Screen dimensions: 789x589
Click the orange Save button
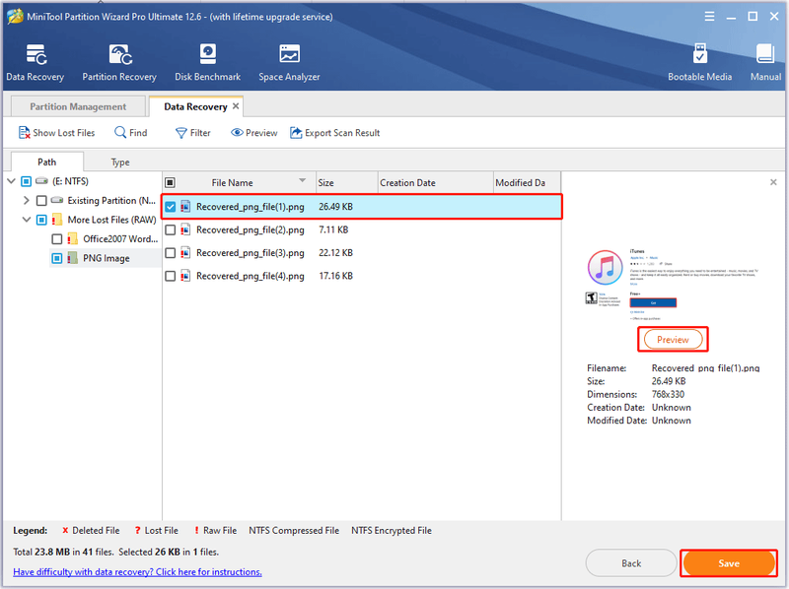pos(729,563)
